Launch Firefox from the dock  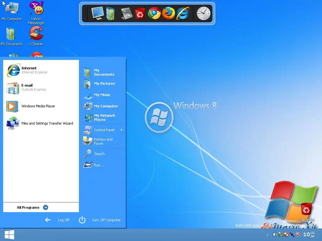coord(169,13)
